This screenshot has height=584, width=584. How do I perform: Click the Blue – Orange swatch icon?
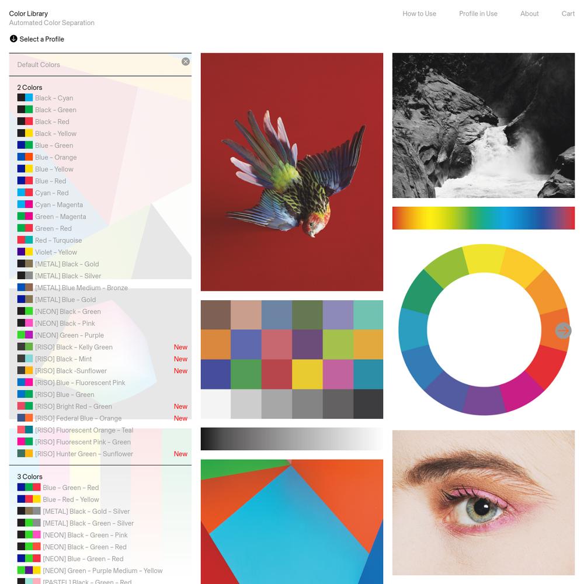[25, 157]
